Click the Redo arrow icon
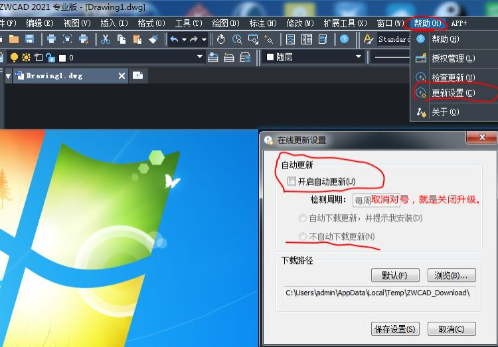 194,39
